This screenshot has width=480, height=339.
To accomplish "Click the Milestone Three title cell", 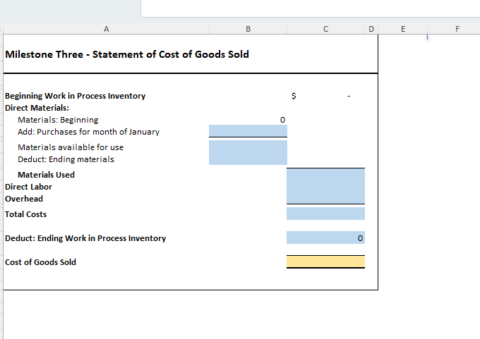I will click(127, 54).
